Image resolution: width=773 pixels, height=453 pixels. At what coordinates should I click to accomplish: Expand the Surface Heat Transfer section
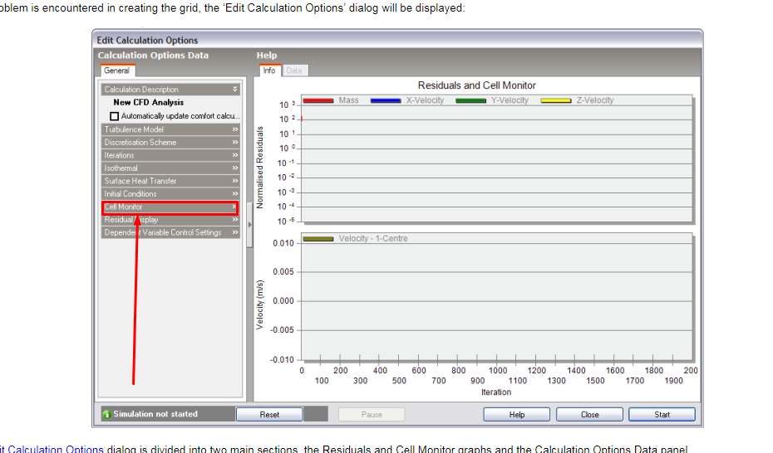170,181
